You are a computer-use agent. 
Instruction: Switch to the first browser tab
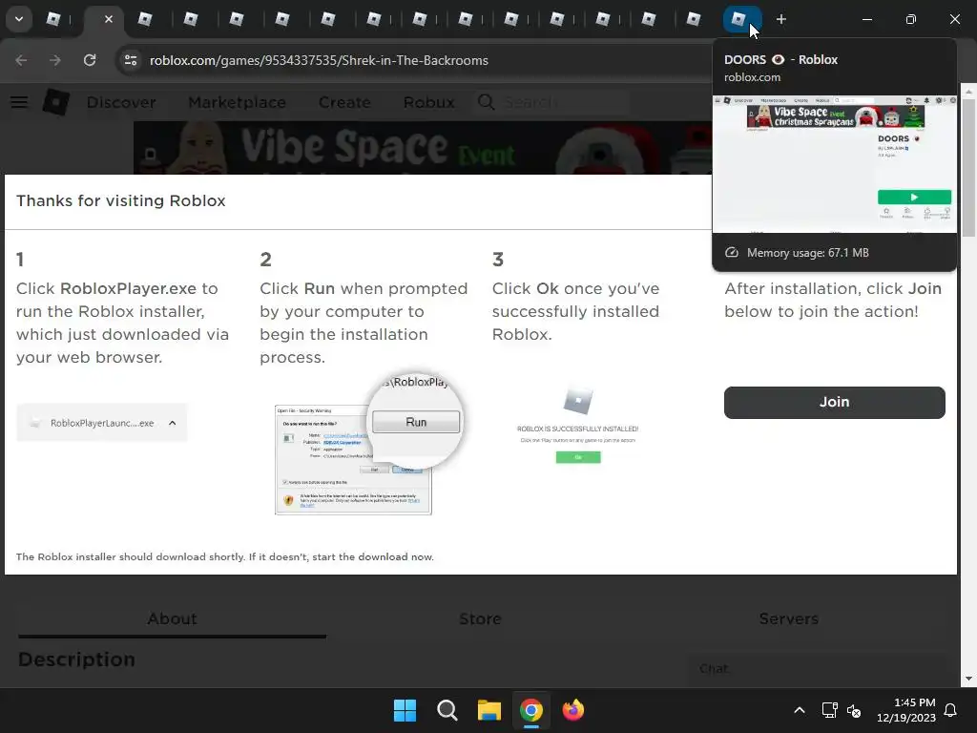pyautogui.click(x=53, y=19)
